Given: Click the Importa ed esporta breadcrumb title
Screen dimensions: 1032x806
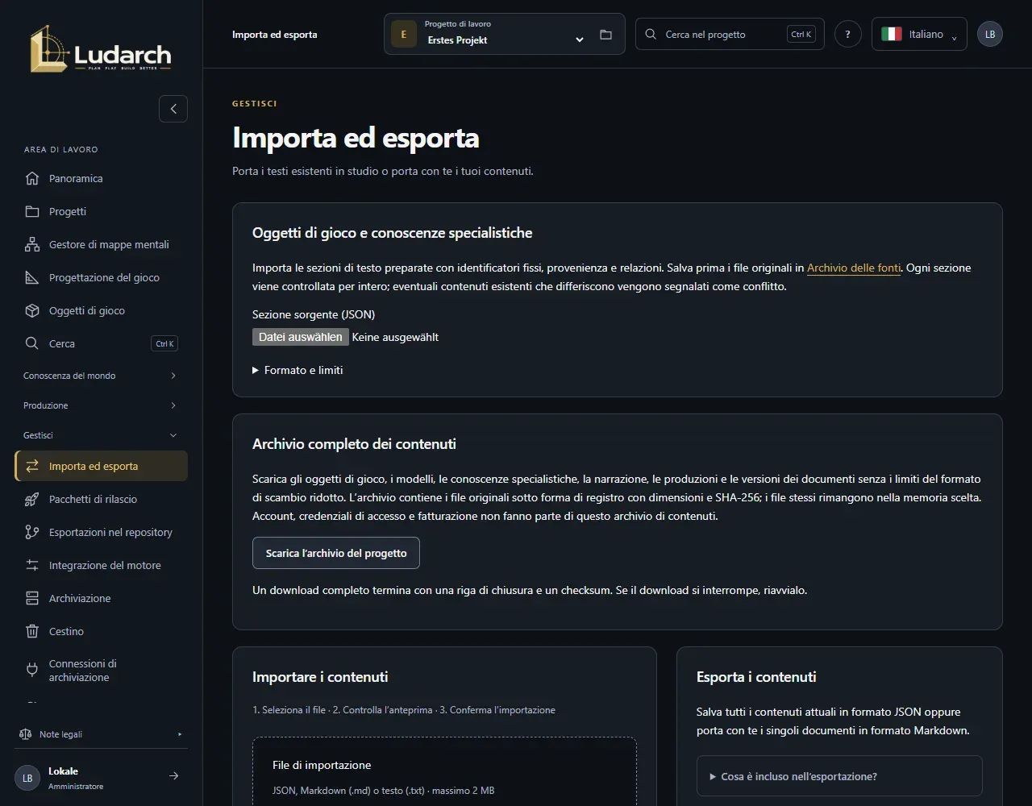Looking at the screenshot, I should pyautogui.click(x=275, y=35).
